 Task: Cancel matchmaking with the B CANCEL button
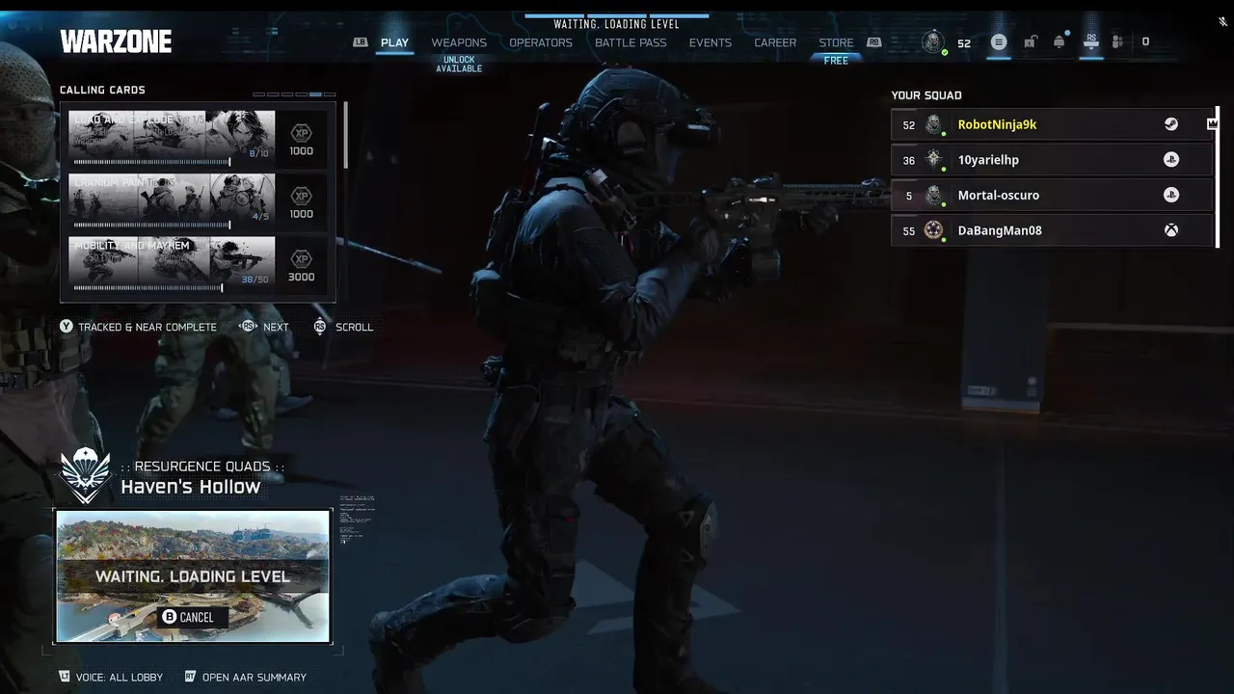pos(193,617)
